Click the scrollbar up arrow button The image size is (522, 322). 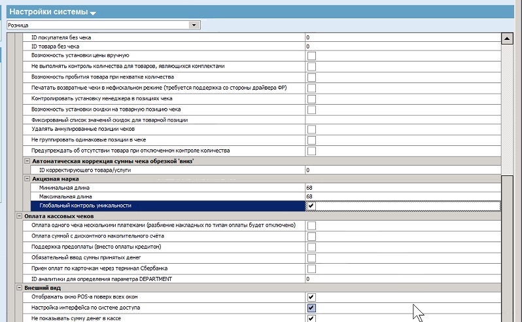[x=507, y=39]
